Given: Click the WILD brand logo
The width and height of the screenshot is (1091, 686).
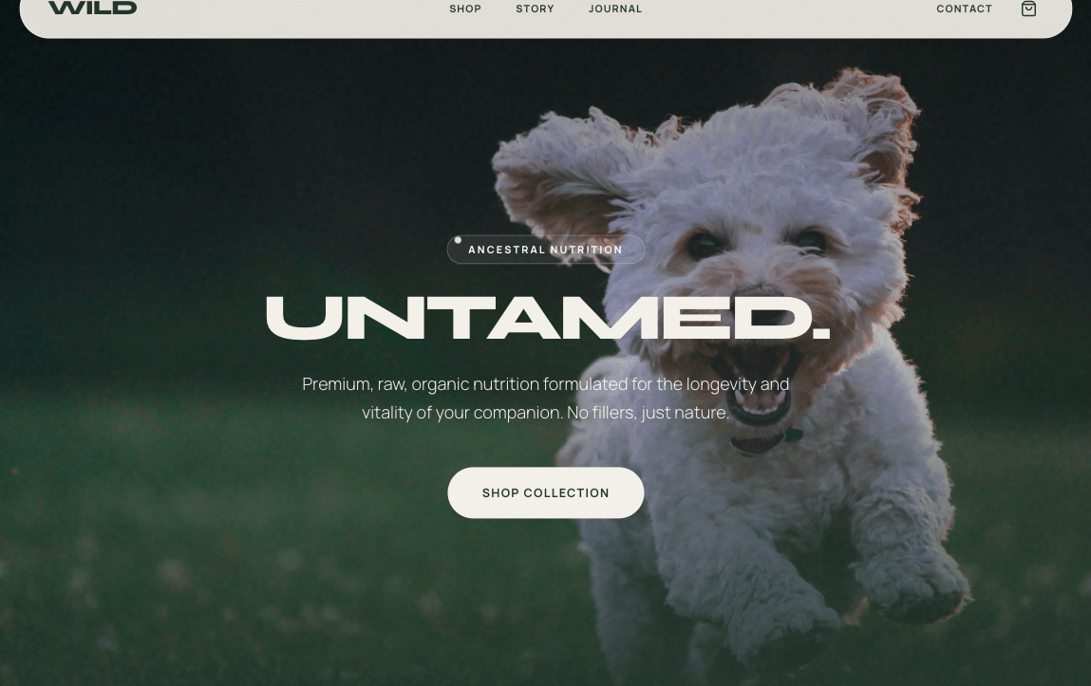Looking at the screenshot, I should pyautogui.click(x=92, y=8).
